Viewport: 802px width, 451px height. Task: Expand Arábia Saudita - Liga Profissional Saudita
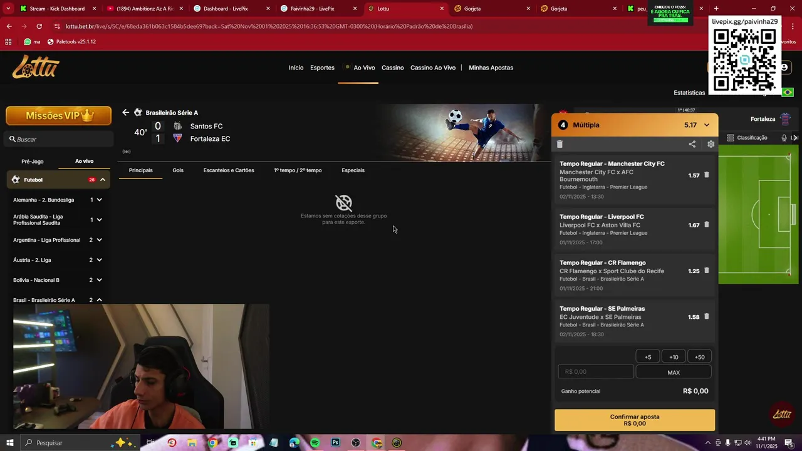point(99,220)
